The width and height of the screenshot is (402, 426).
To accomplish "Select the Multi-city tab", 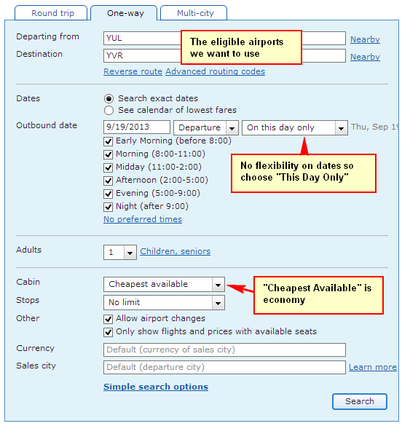I will (x=194, y=13).
